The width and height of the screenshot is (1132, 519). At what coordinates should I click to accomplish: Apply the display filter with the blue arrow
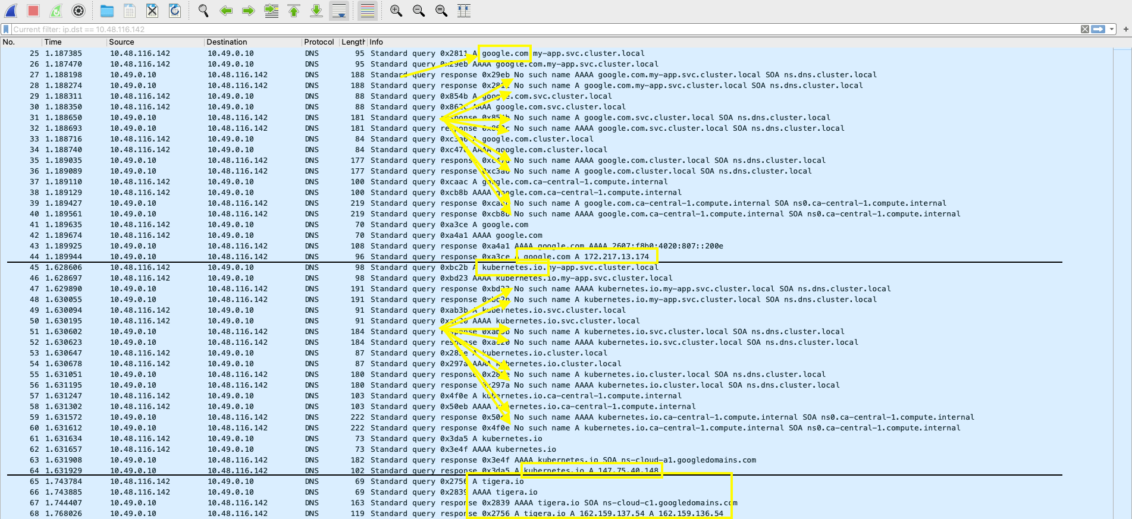tap(1098, 29)
